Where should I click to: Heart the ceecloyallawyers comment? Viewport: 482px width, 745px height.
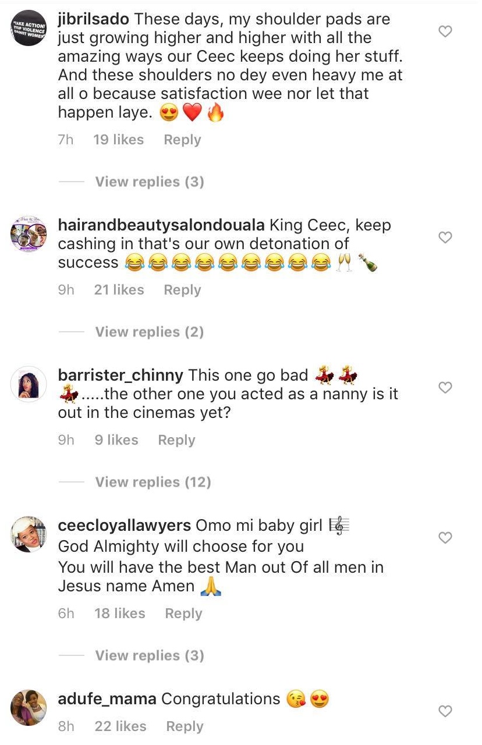[445, 538]
